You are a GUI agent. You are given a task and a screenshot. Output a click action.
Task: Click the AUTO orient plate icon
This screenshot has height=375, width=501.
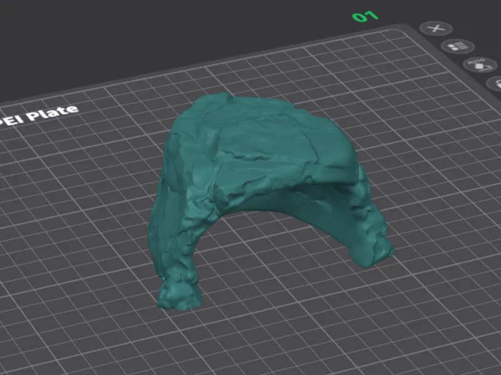(x=480, y=65)
